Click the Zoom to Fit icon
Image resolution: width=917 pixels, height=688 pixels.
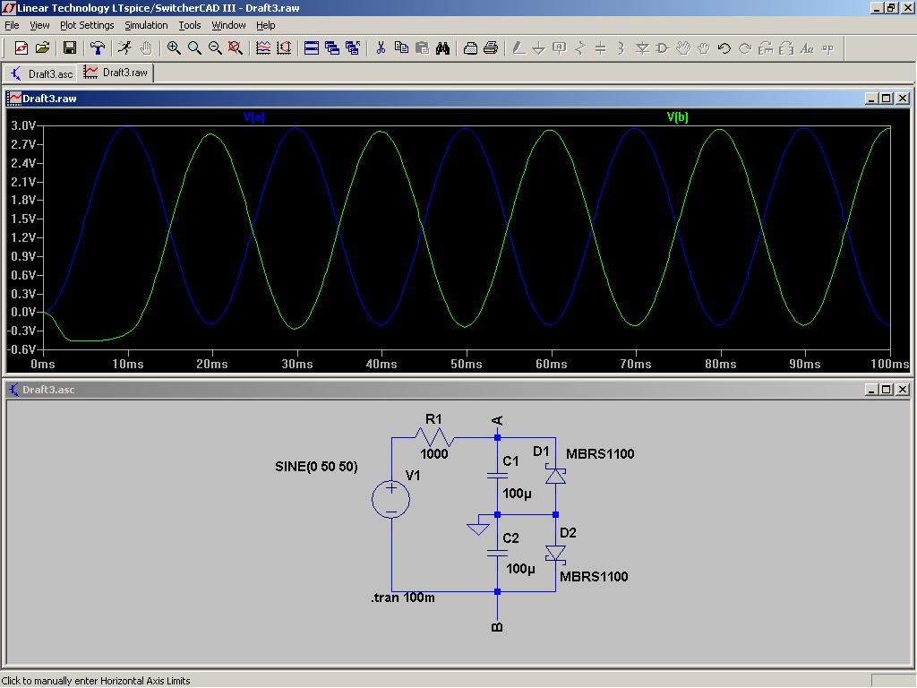tap(236, 48)
